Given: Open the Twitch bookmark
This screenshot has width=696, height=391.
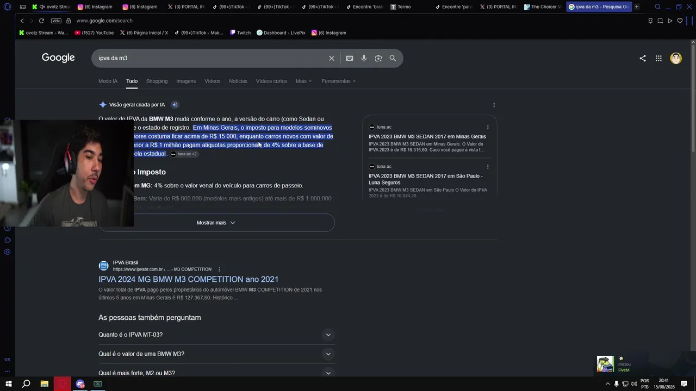Looking at the screenshot, I should tap(240, 33).
